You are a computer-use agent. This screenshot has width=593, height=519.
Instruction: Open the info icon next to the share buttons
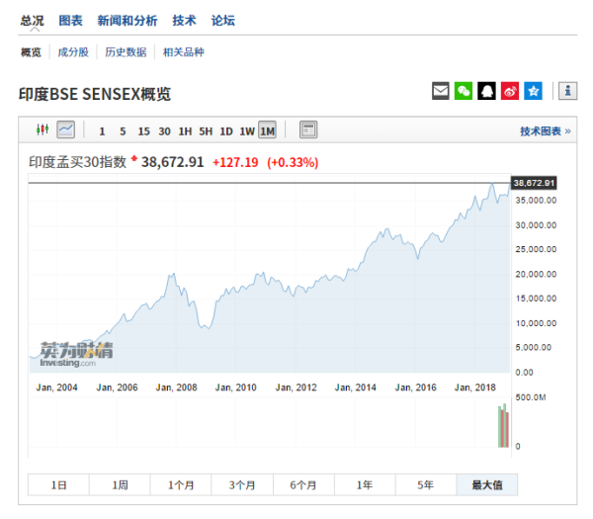[567, 91]
